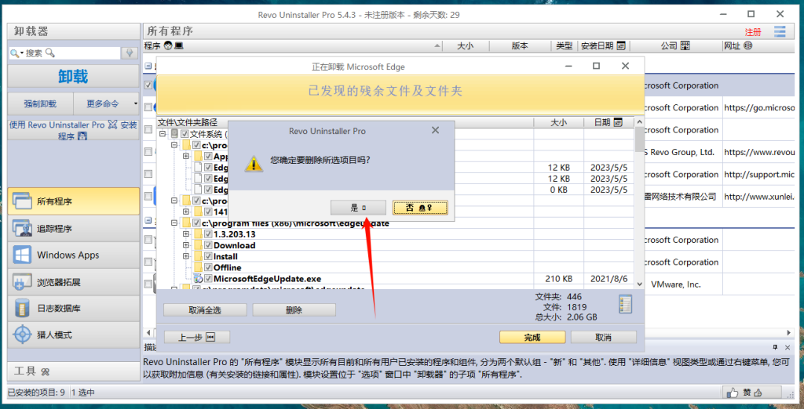This screenshot has width=804, height=409.
Task: Click the 删除 button
Action: point(294,310)
